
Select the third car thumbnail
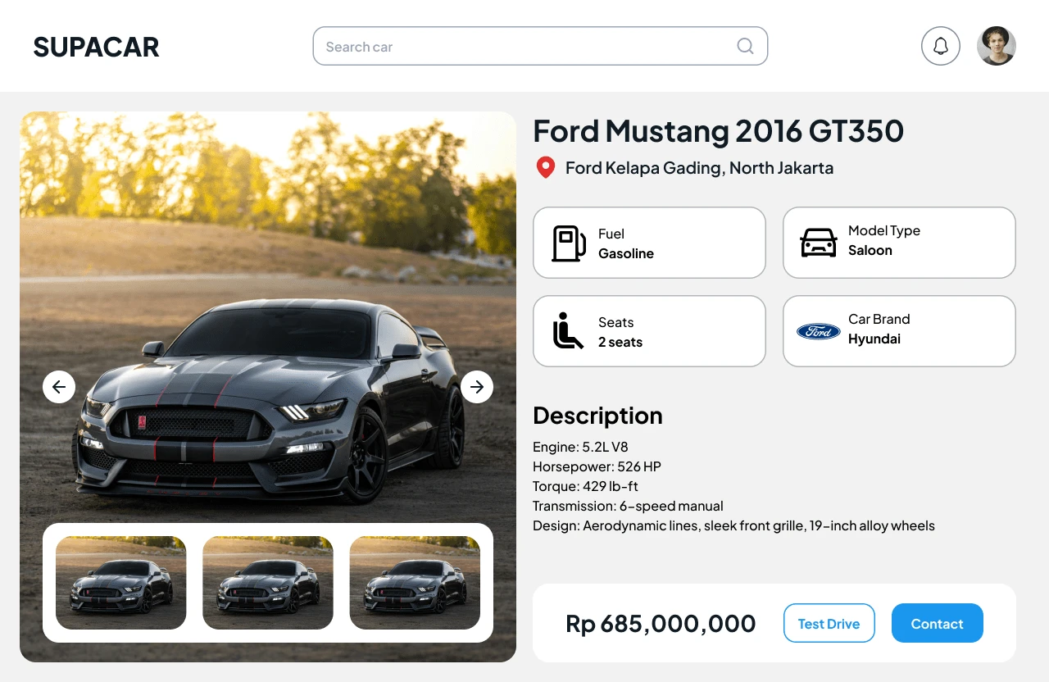(415, 583)
